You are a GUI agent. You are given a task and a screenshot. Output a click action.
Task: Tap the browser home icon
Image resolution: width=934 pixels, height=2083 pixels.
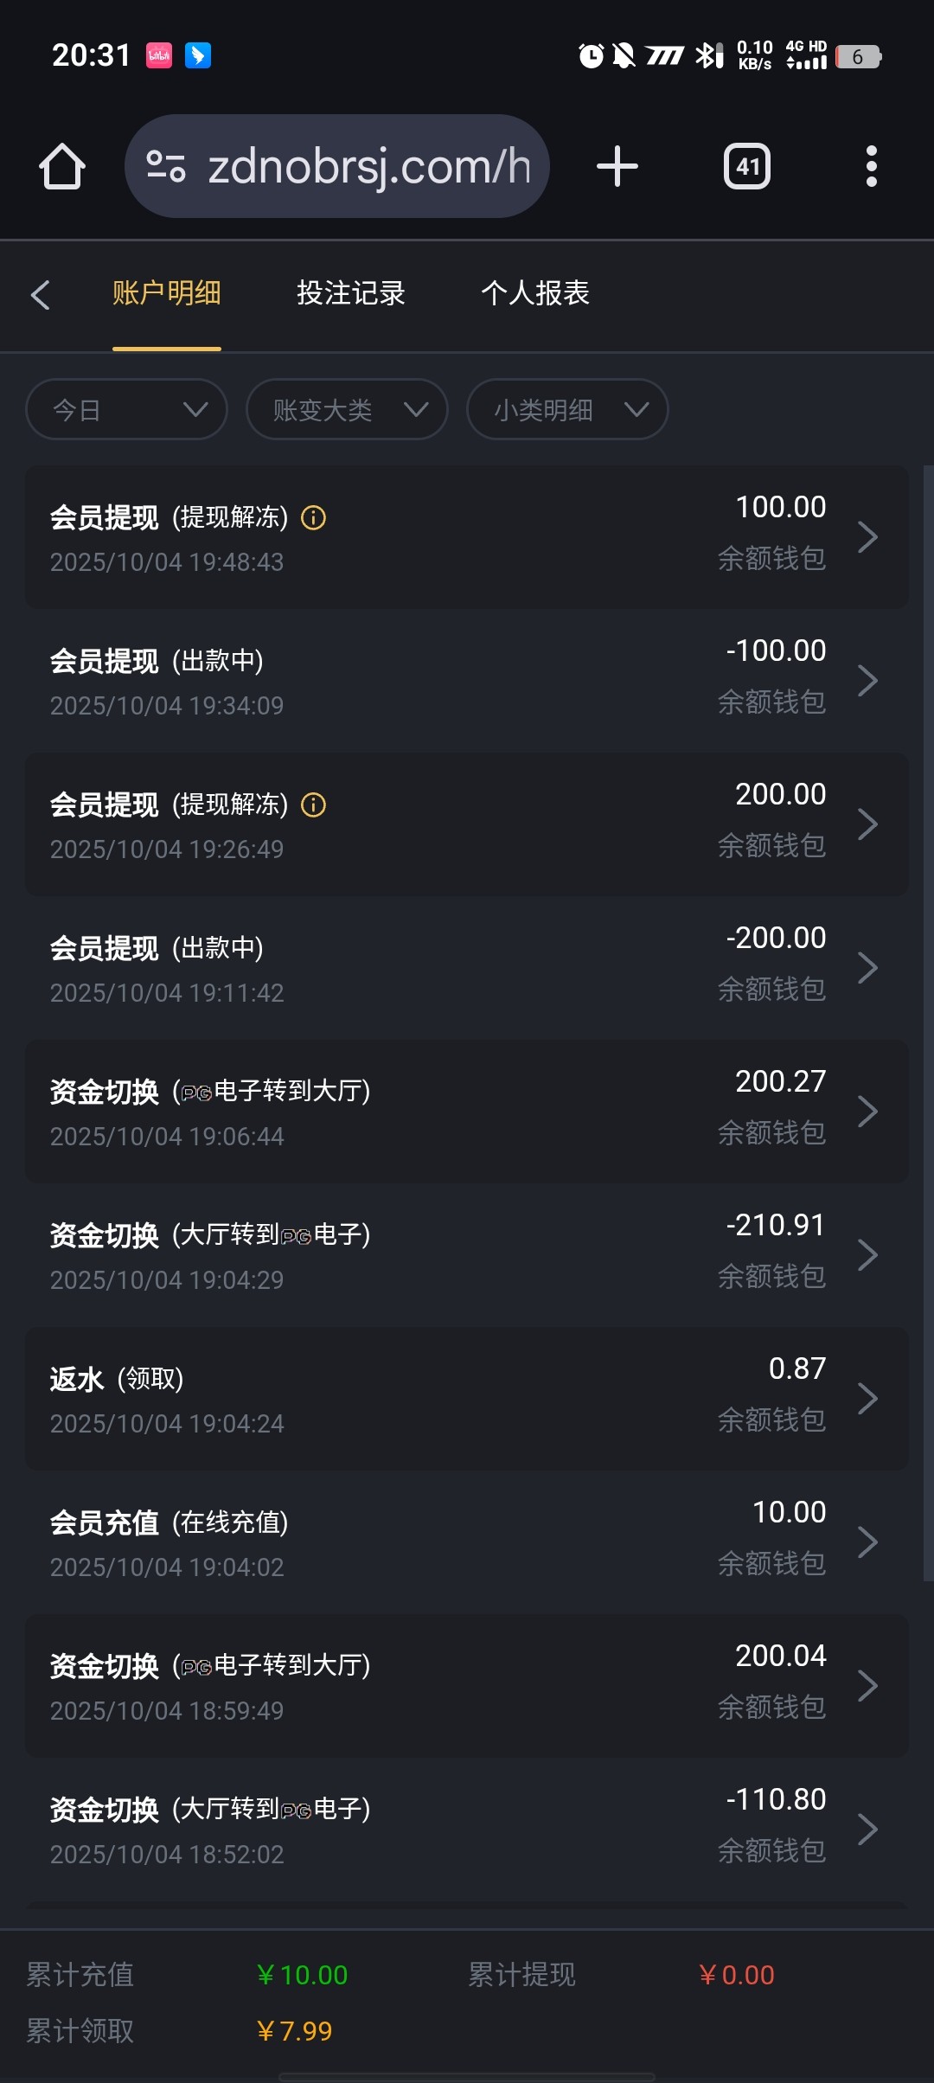click(62, 166)
